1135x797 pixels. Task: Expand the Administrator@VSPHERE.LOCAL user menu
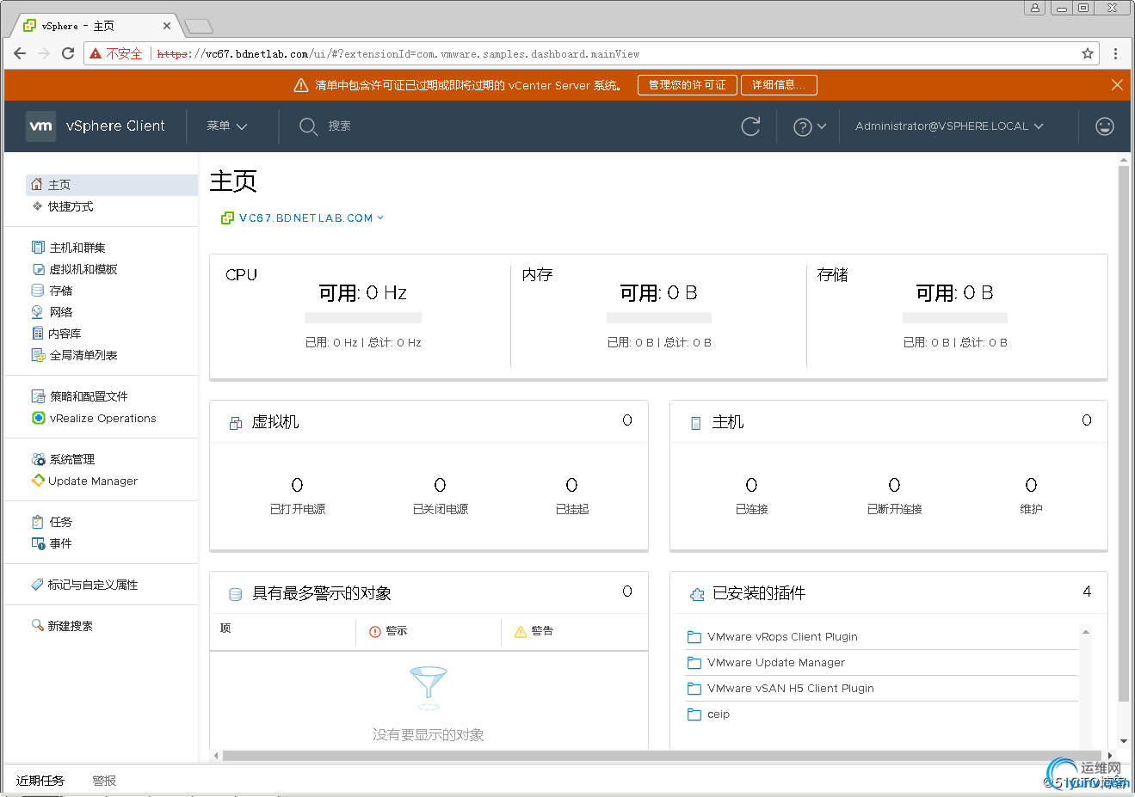[x=949, y=126]
